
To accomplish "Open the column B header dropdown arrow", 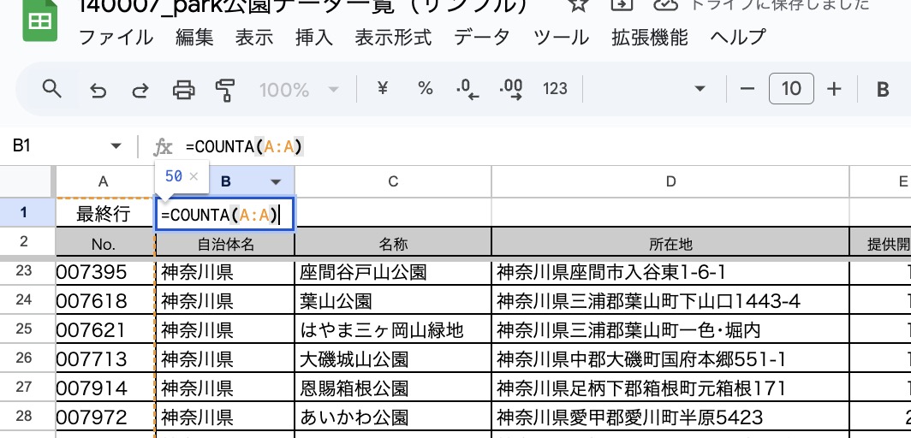I will 277,181.
